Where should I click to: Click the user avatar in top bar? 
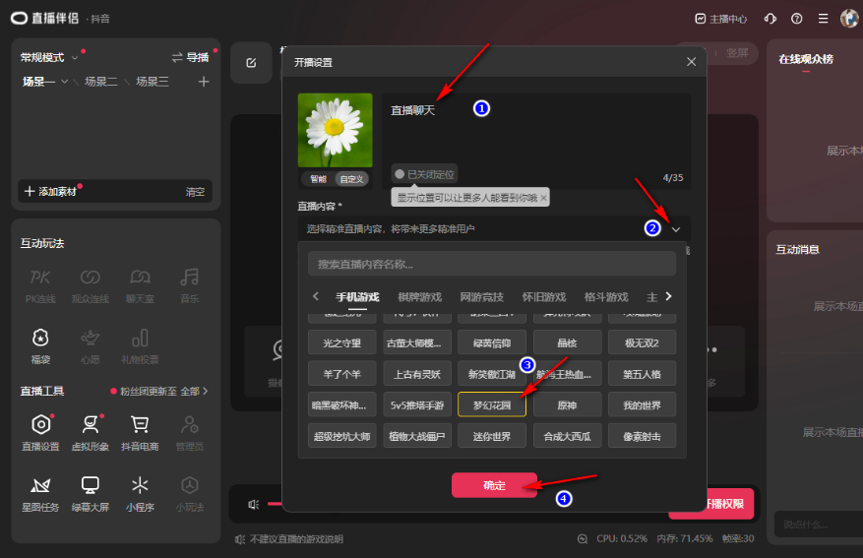click(x=849, y=18)
